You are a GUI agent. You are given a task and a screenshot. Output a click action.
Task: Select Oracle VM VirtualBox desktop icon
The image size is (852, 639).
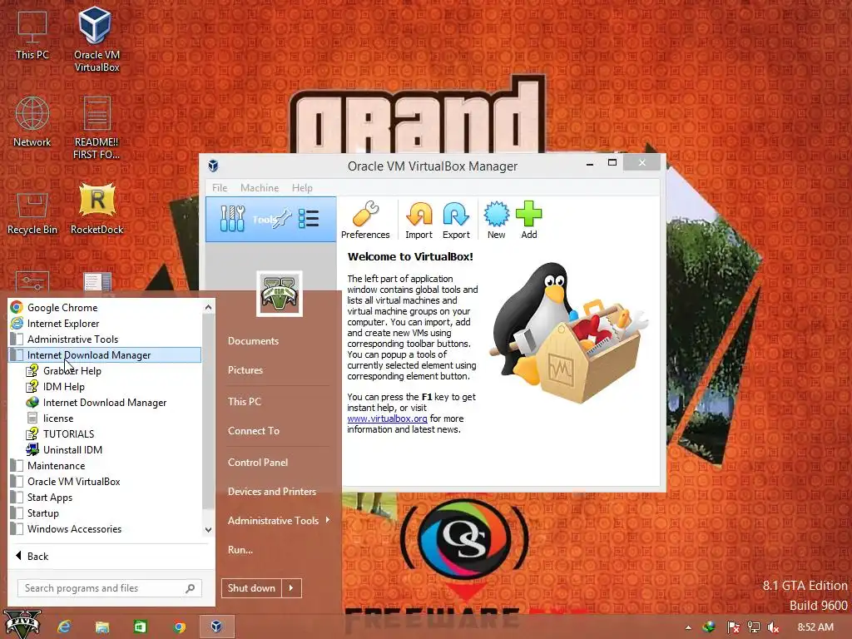(97, 38)
